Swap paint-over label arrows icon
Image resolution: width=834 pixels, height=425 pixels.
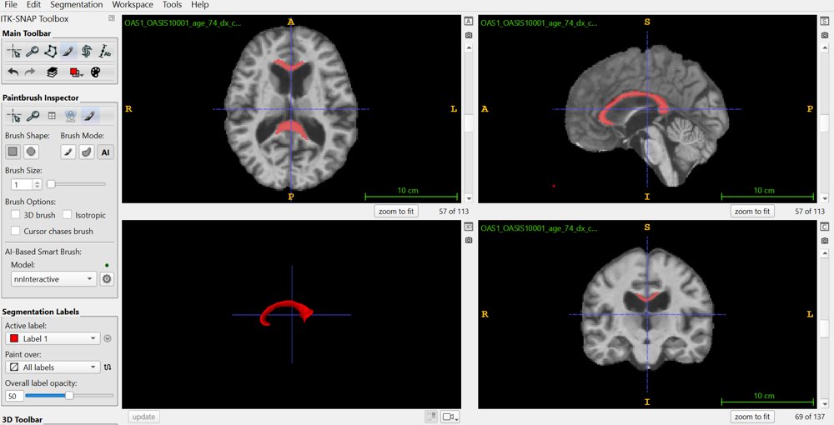(108, 367)
